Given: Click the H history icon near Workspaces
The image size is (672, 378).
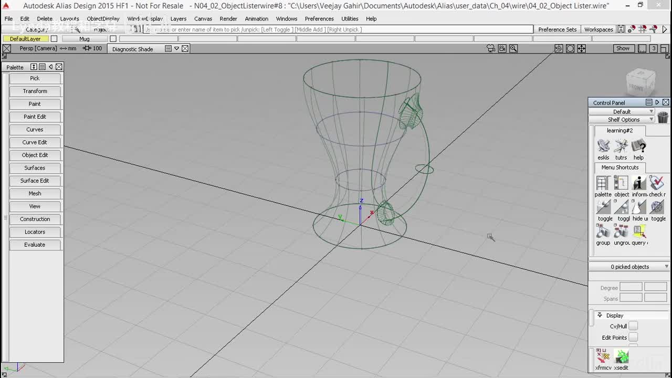Looking at the screenshot, I should tap(621, 29).
